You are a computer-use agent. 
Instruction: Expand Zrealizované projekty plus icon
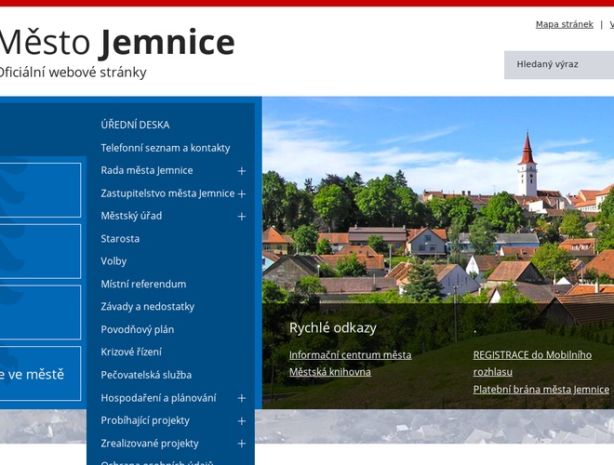click(x=241, y=444)
